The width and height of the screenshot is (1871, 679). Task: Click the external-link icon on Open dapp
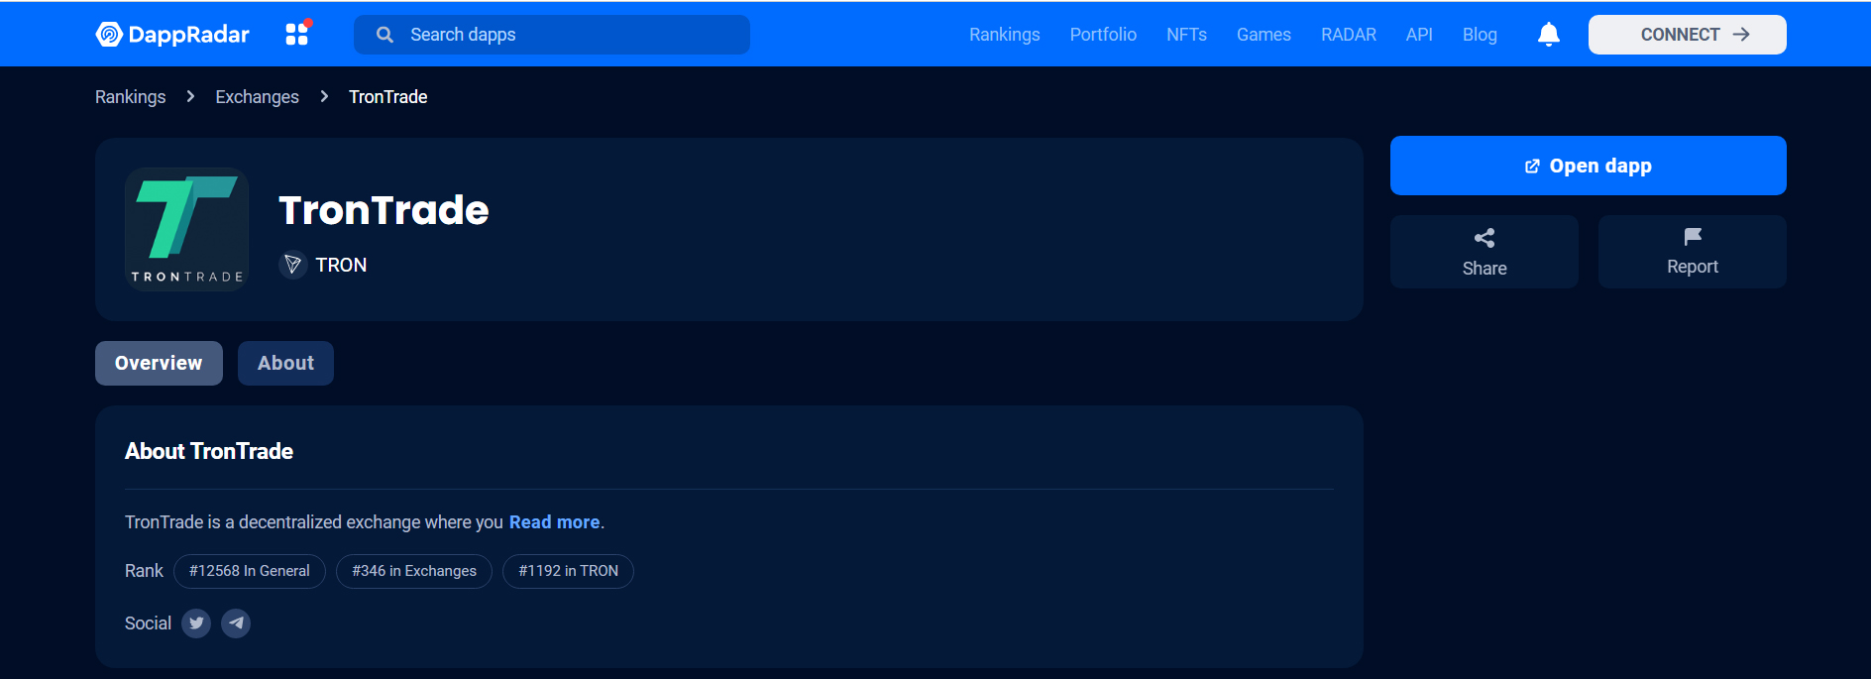point(1532,167)
